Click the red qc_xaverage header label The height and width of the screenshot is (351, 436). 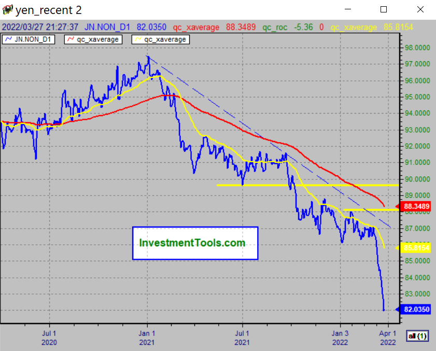tap(196, 27)
